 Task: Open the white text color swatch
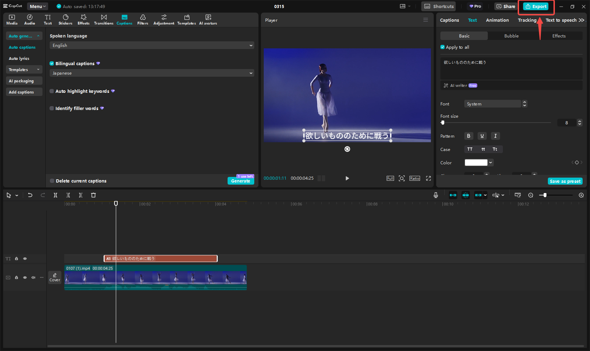point(476,163)
